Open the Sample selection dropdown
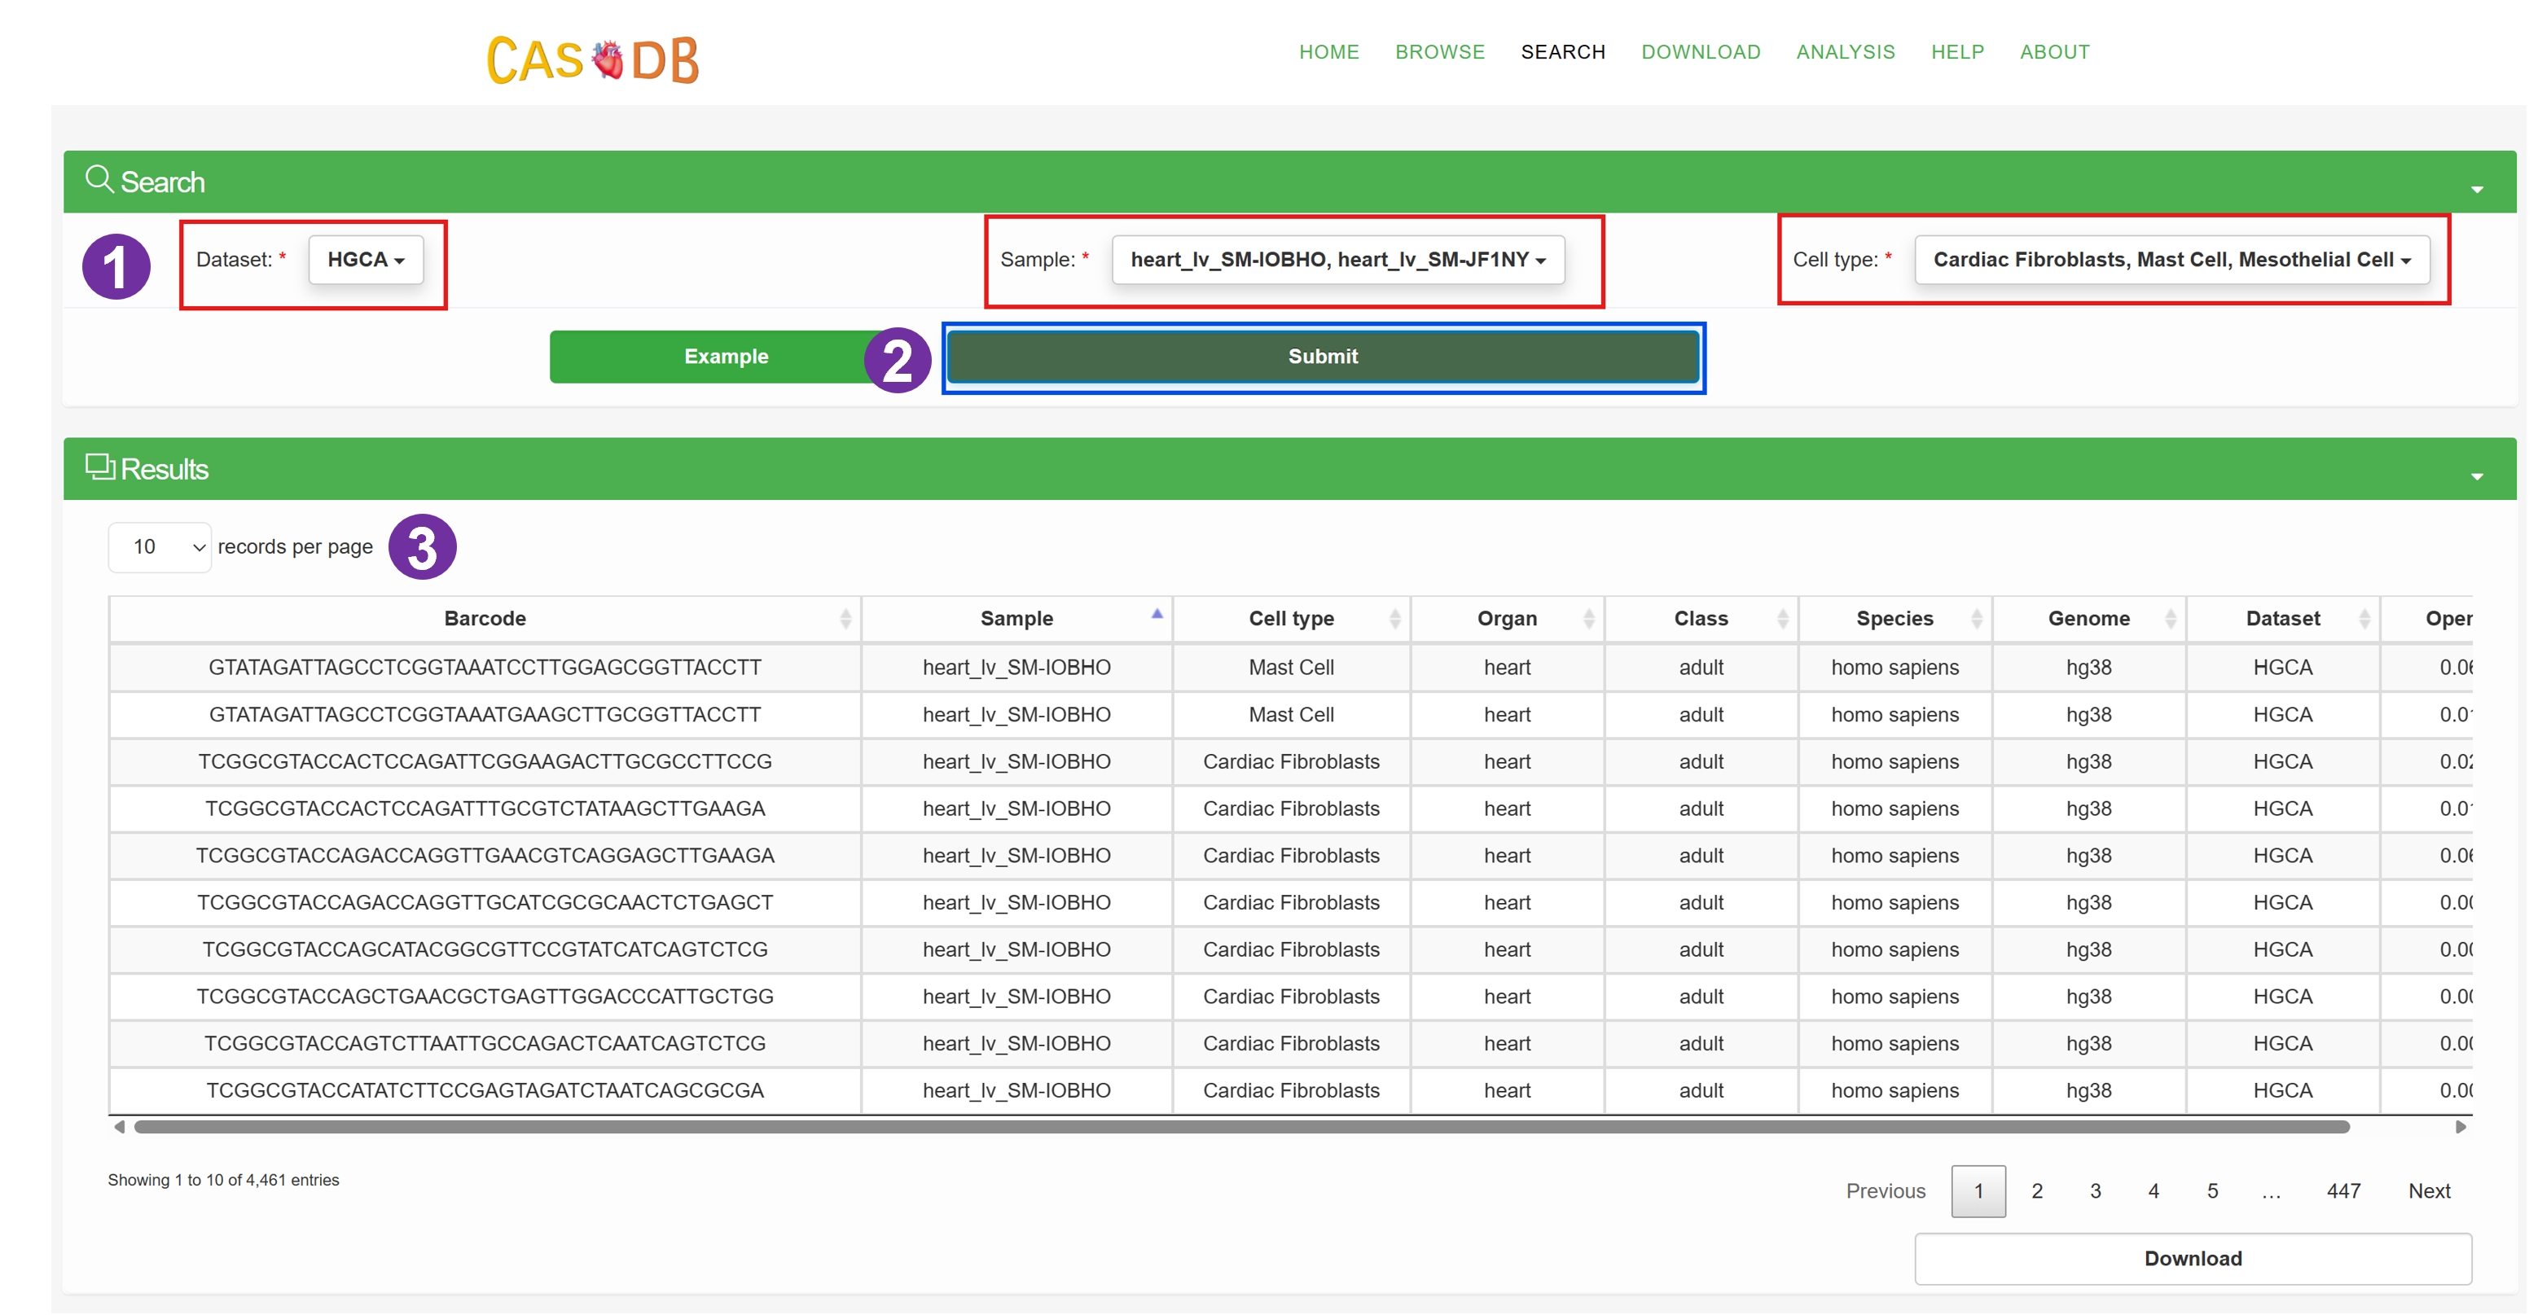Viewport: 2542px width, 1315px height. 1337,260
